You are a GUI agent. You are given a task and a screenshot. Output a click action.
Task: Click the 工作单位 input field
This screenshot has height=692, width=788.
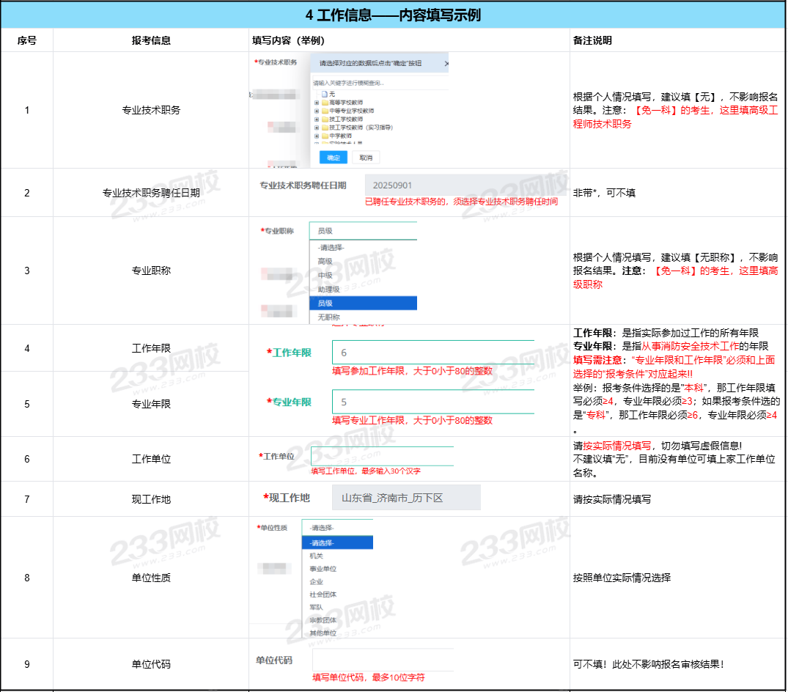tap(382, 456)
